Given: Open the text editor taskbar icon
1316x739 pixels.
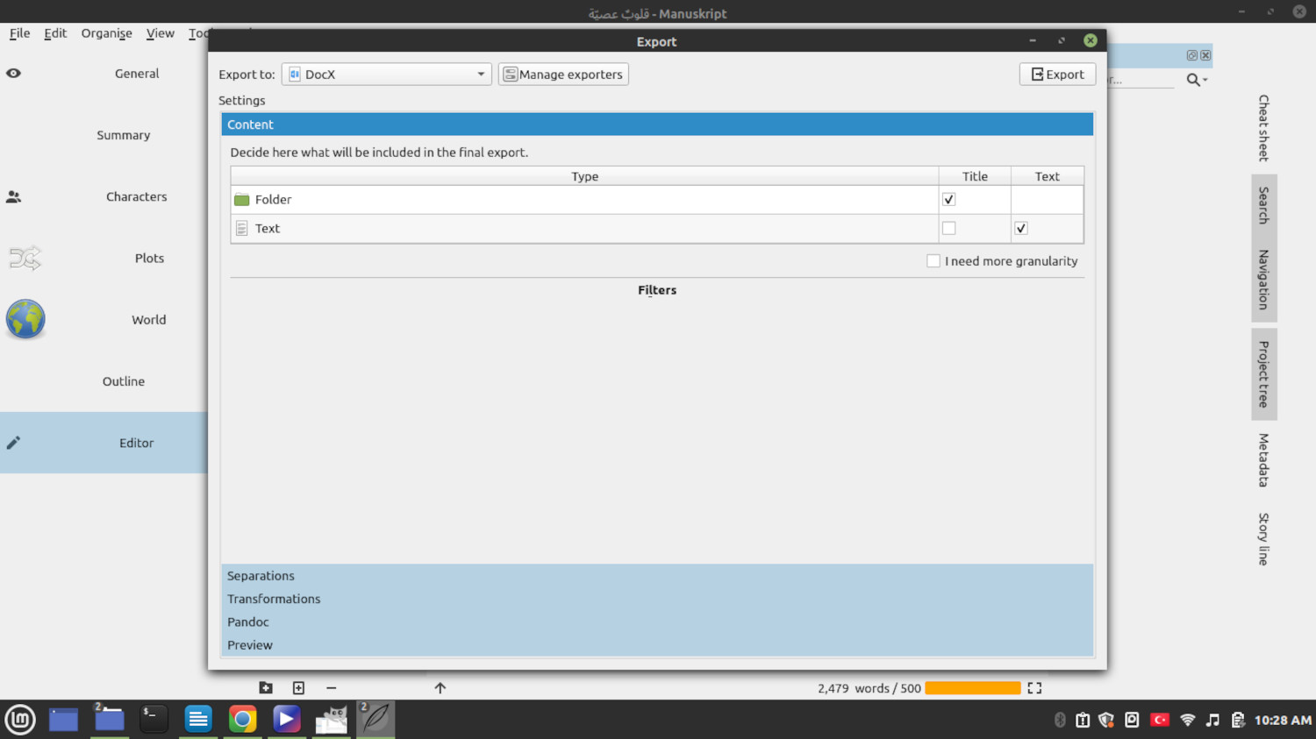Looking at the screenshot, I should (x=198, y=720).
